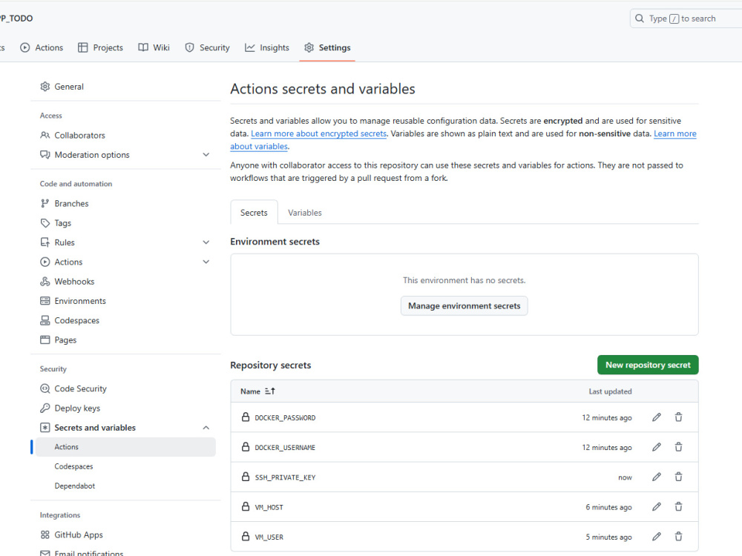Screen dimensions: 742x556
Task: Click the lock icon beside DOCKER_PASSWORD
Action: 246,417
